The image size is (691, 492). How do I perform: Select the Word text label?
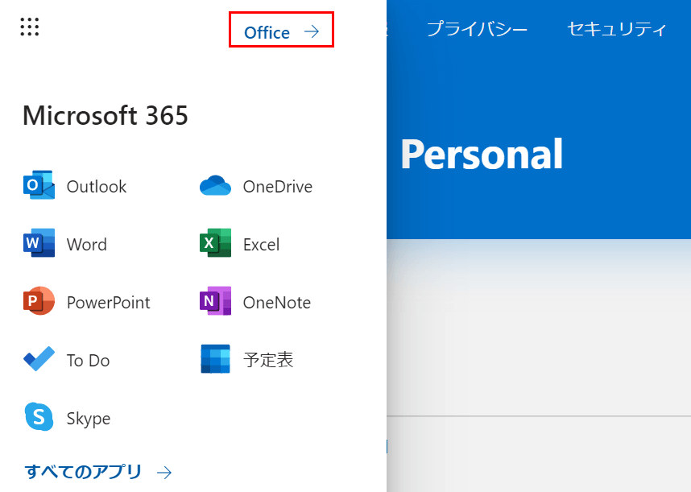pyautogui.click(x=87, y=245)
